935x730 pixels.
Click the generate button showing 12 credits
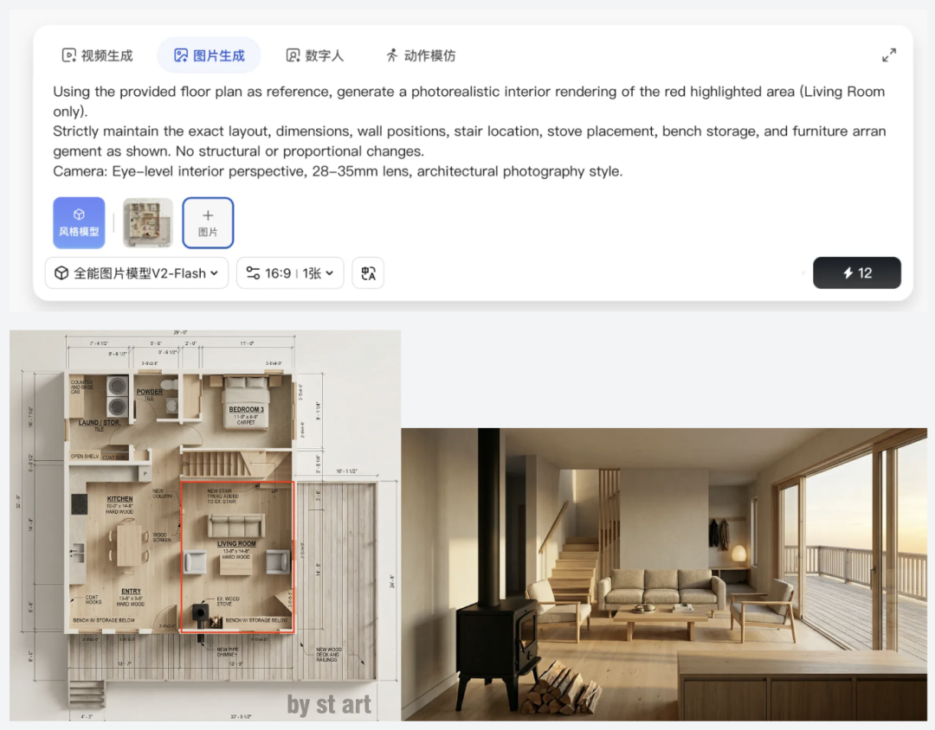(x=857, y=273)
